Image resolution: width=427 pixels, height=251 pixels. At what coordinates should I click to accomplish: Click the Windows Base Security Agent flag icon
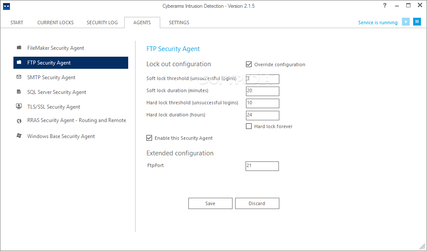coord(19,135)
